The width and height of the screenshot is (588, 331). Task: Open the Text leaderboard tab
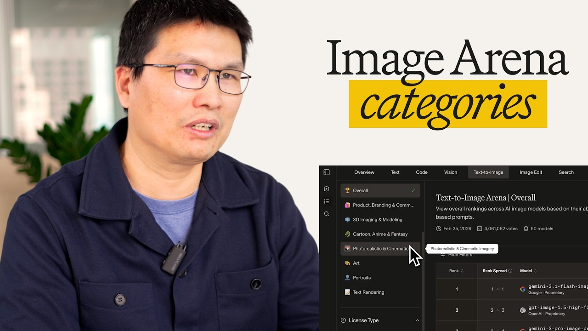coord(395,172)
